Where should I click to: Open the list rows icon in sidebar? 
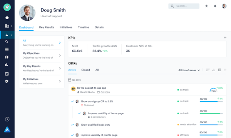point(7,49)
